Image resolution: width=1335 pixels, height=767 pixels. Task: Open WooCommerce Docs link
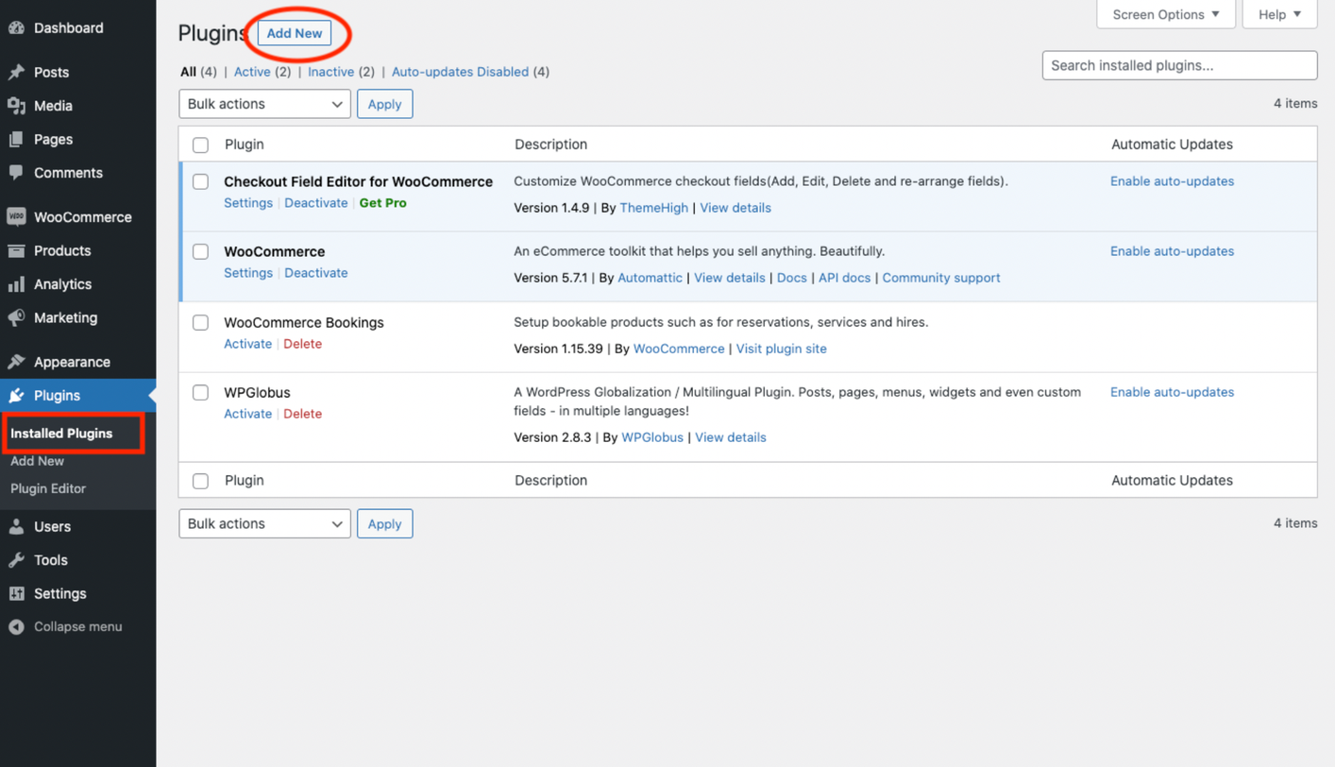tap(791, 278)
